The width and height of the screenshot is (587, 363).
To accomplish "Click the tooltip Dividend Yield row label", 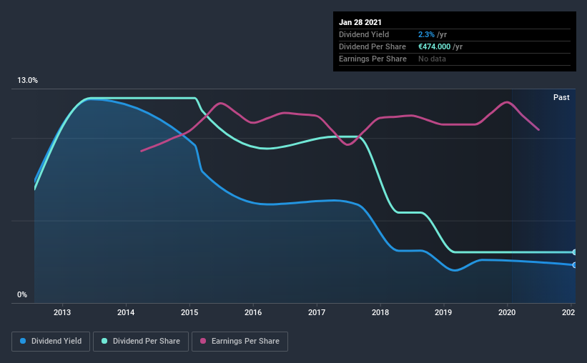I will pos(364,34).
